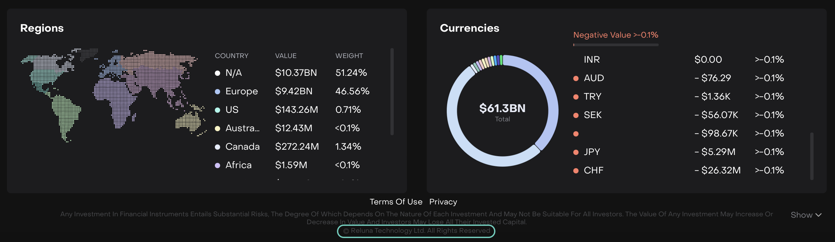Click the yellow Australia legend dot

coord(217,129)
